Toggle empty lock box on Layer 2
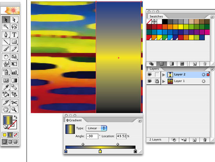This screenshot has width=215, height=162. click(x=157, y=75)
